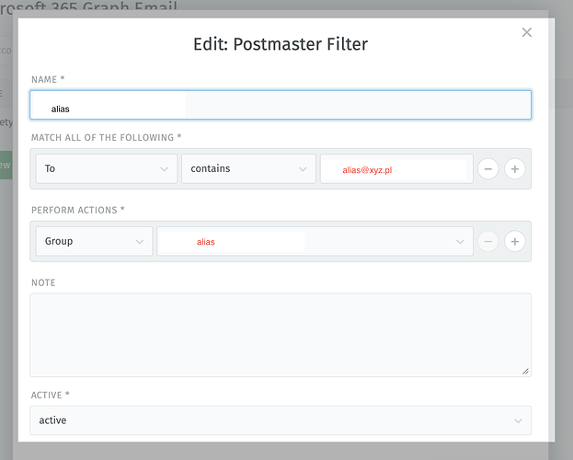573x460 pixels.
Task: Click the ACTIVE field label
Action: pyautogui.click(x=52, y=395)
